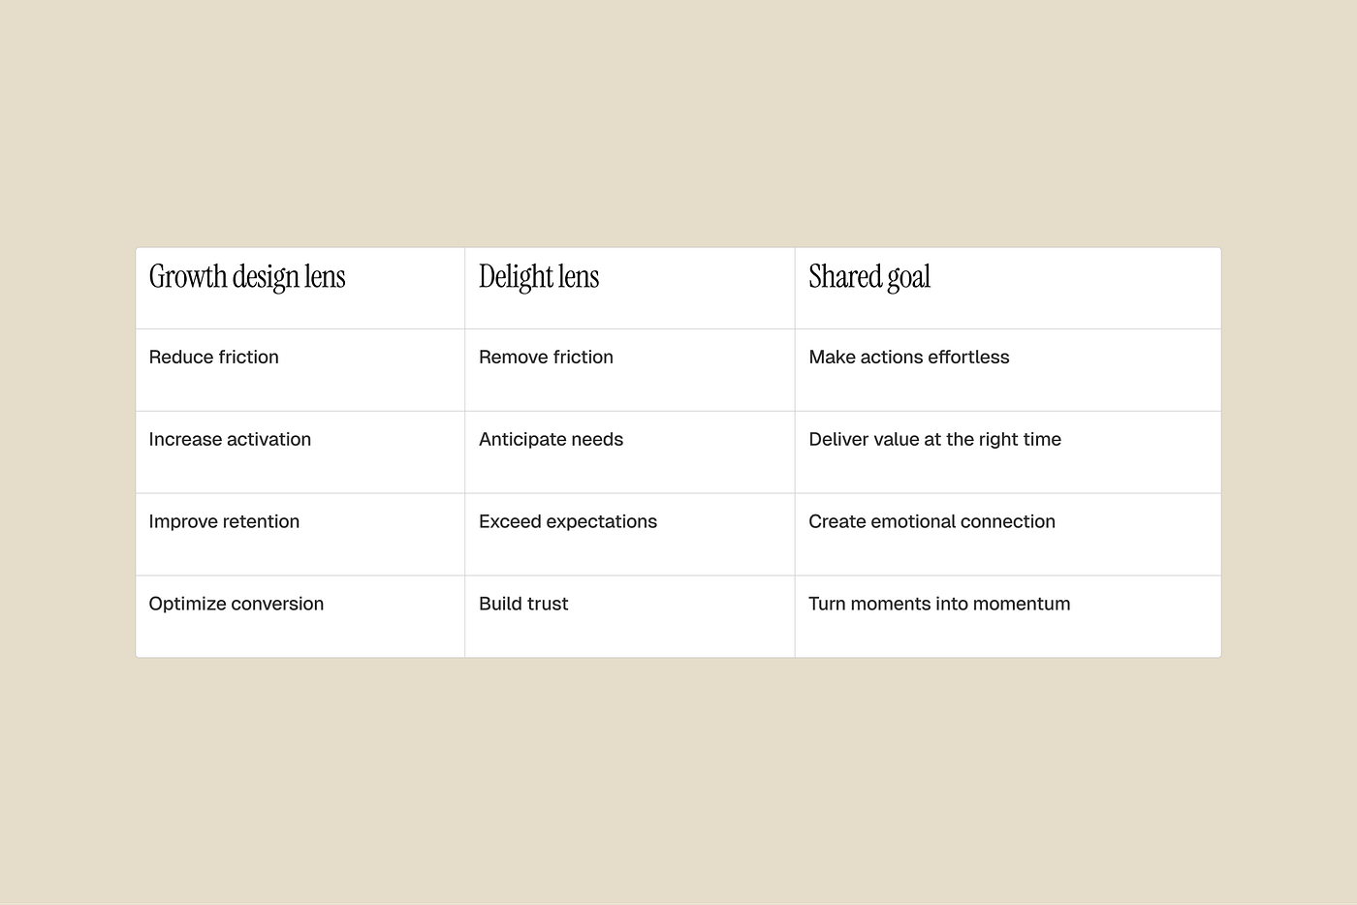Click the "Exceed expectations" cell
1357x905 pixels.
point(567,522)
